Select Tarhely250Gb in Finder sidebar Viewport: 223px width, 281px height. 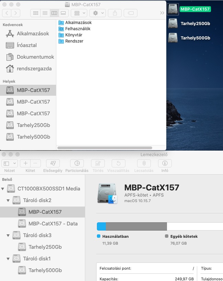pos(28,125)
